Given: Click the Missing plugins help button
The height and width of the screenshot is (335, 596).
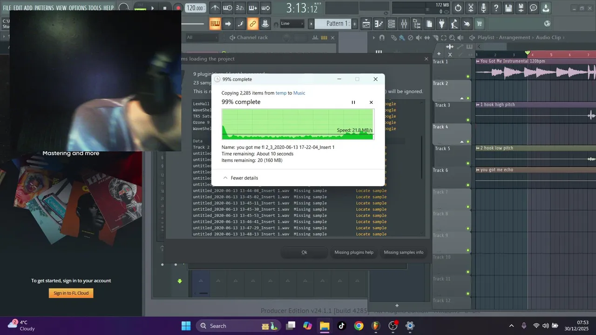Looking at the screenshot, I should [354, 252].
